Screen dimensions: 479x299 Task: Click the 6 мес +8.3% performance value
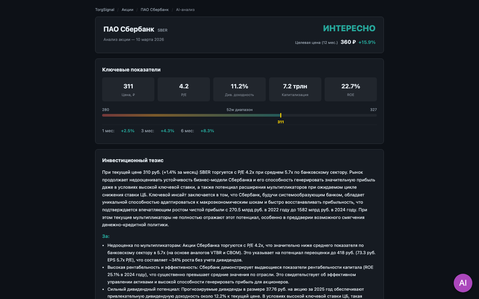[207, 131]
